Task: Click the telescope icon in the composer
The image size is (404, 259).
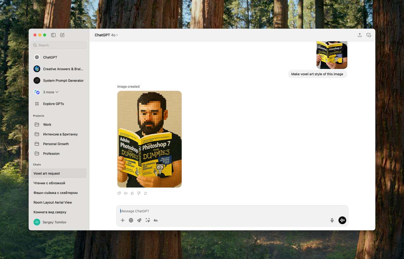Action: [x=139, y=220]
